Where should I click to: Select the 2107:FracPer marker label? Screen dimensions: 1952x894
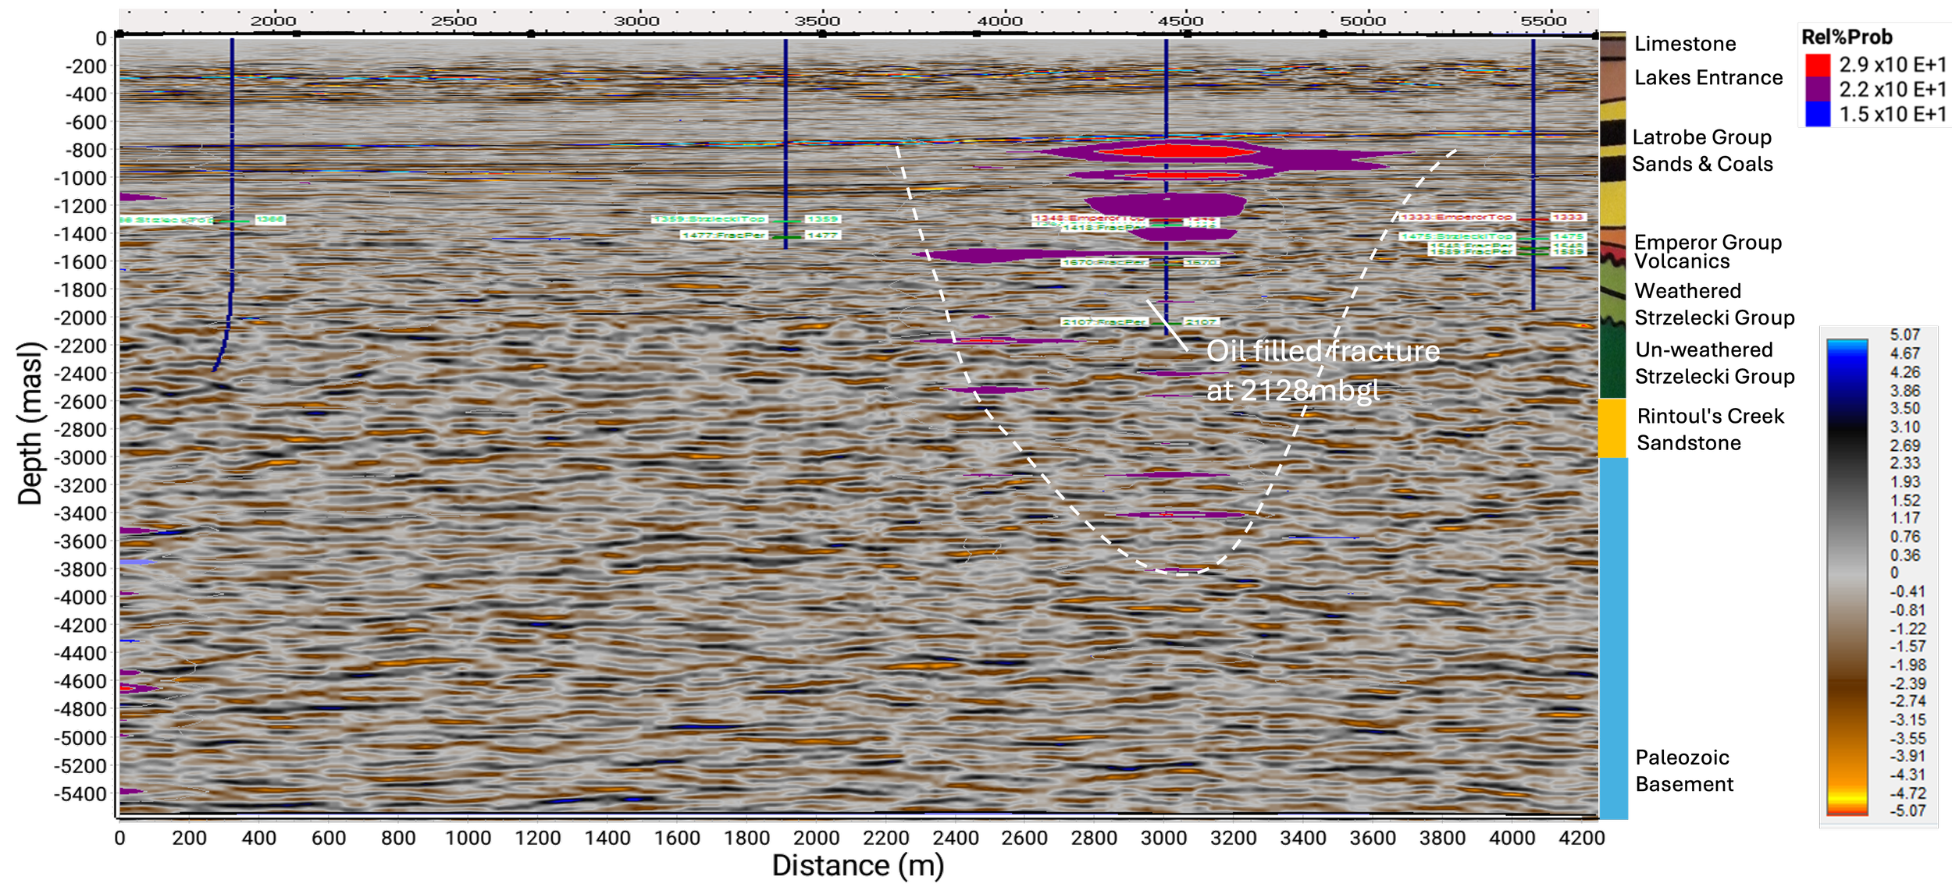(1104, 321)
